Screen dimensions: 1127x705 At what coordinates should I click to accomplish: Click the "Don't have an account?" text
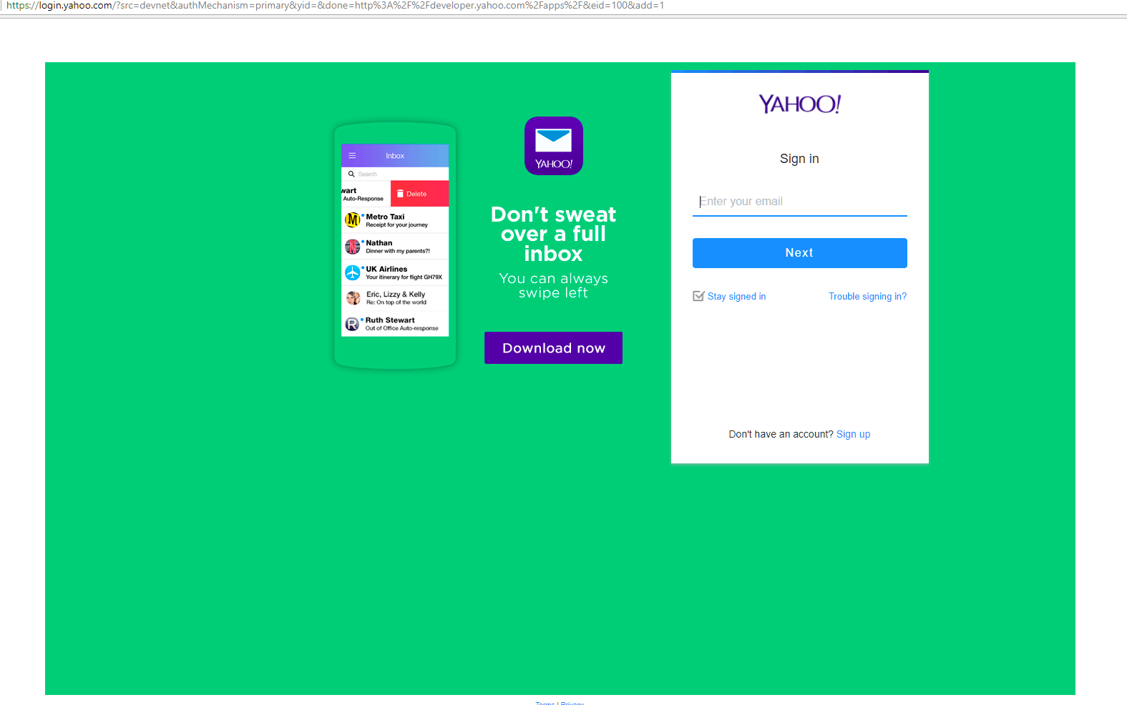[781, 434]
